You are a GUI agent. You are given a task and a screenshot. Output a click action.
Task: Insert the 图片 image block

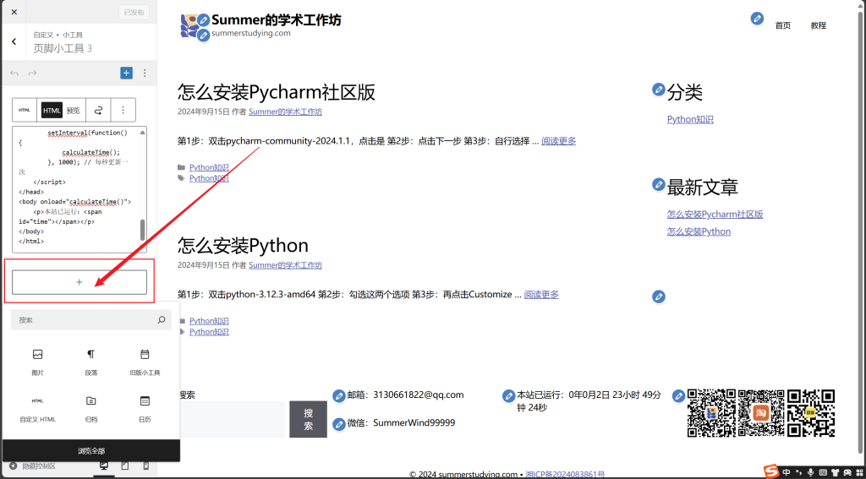click(37, 362)
